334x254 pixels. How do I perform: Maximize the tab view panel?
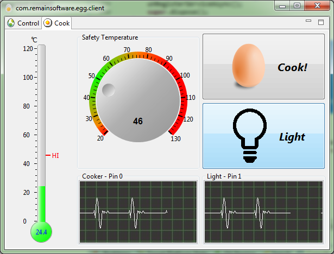coord(320,21)
